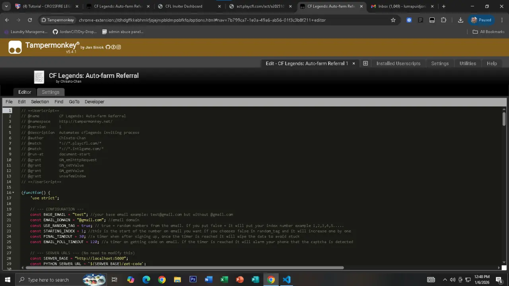The width and height of the screenshot is (509, 286).
Task: Click the "http://localhost:5000" string in code
Action: [x=101, y=258]
